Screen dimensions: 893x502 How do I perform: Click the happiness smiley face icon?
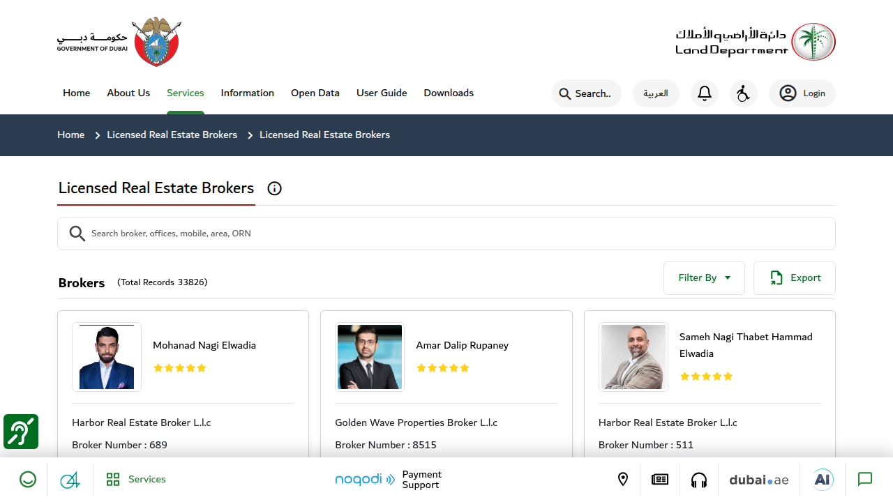(x=28, y=480)
